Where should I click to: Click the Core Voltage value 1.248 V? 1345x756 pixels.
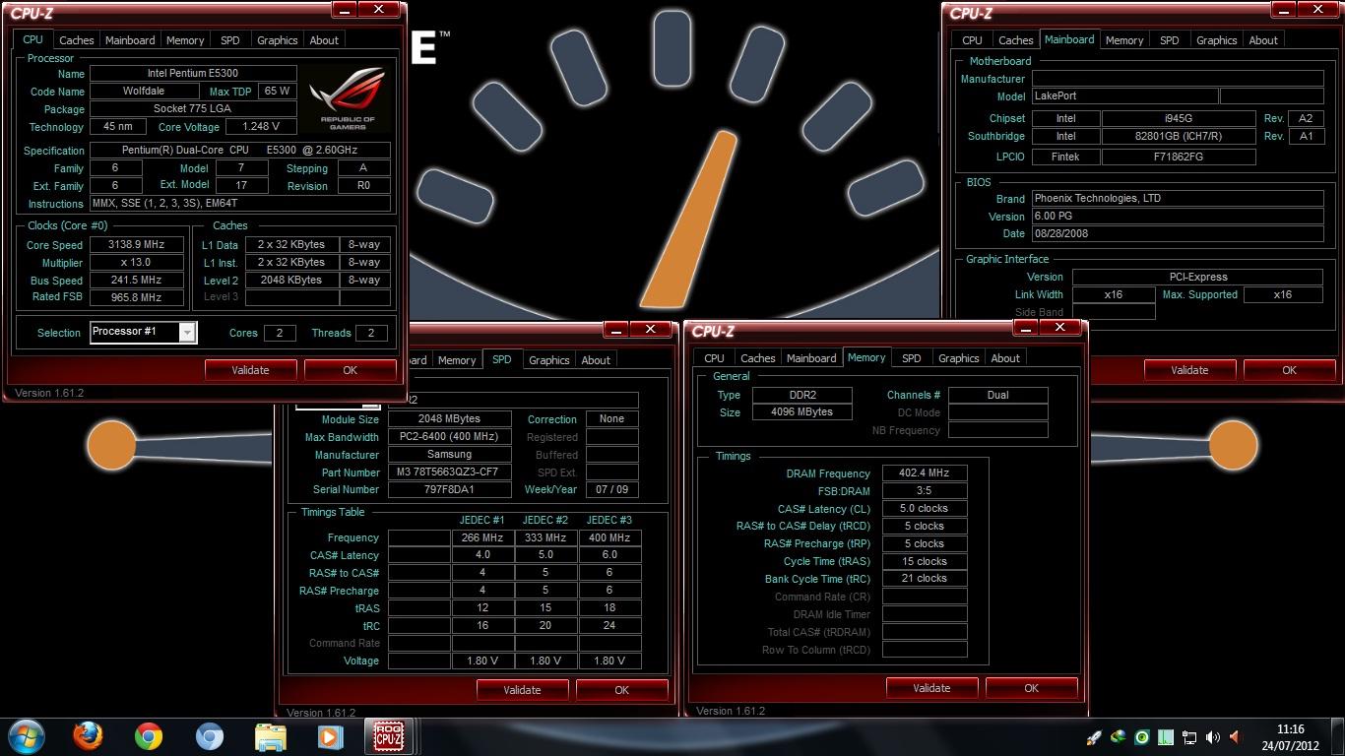coord(261,127)
